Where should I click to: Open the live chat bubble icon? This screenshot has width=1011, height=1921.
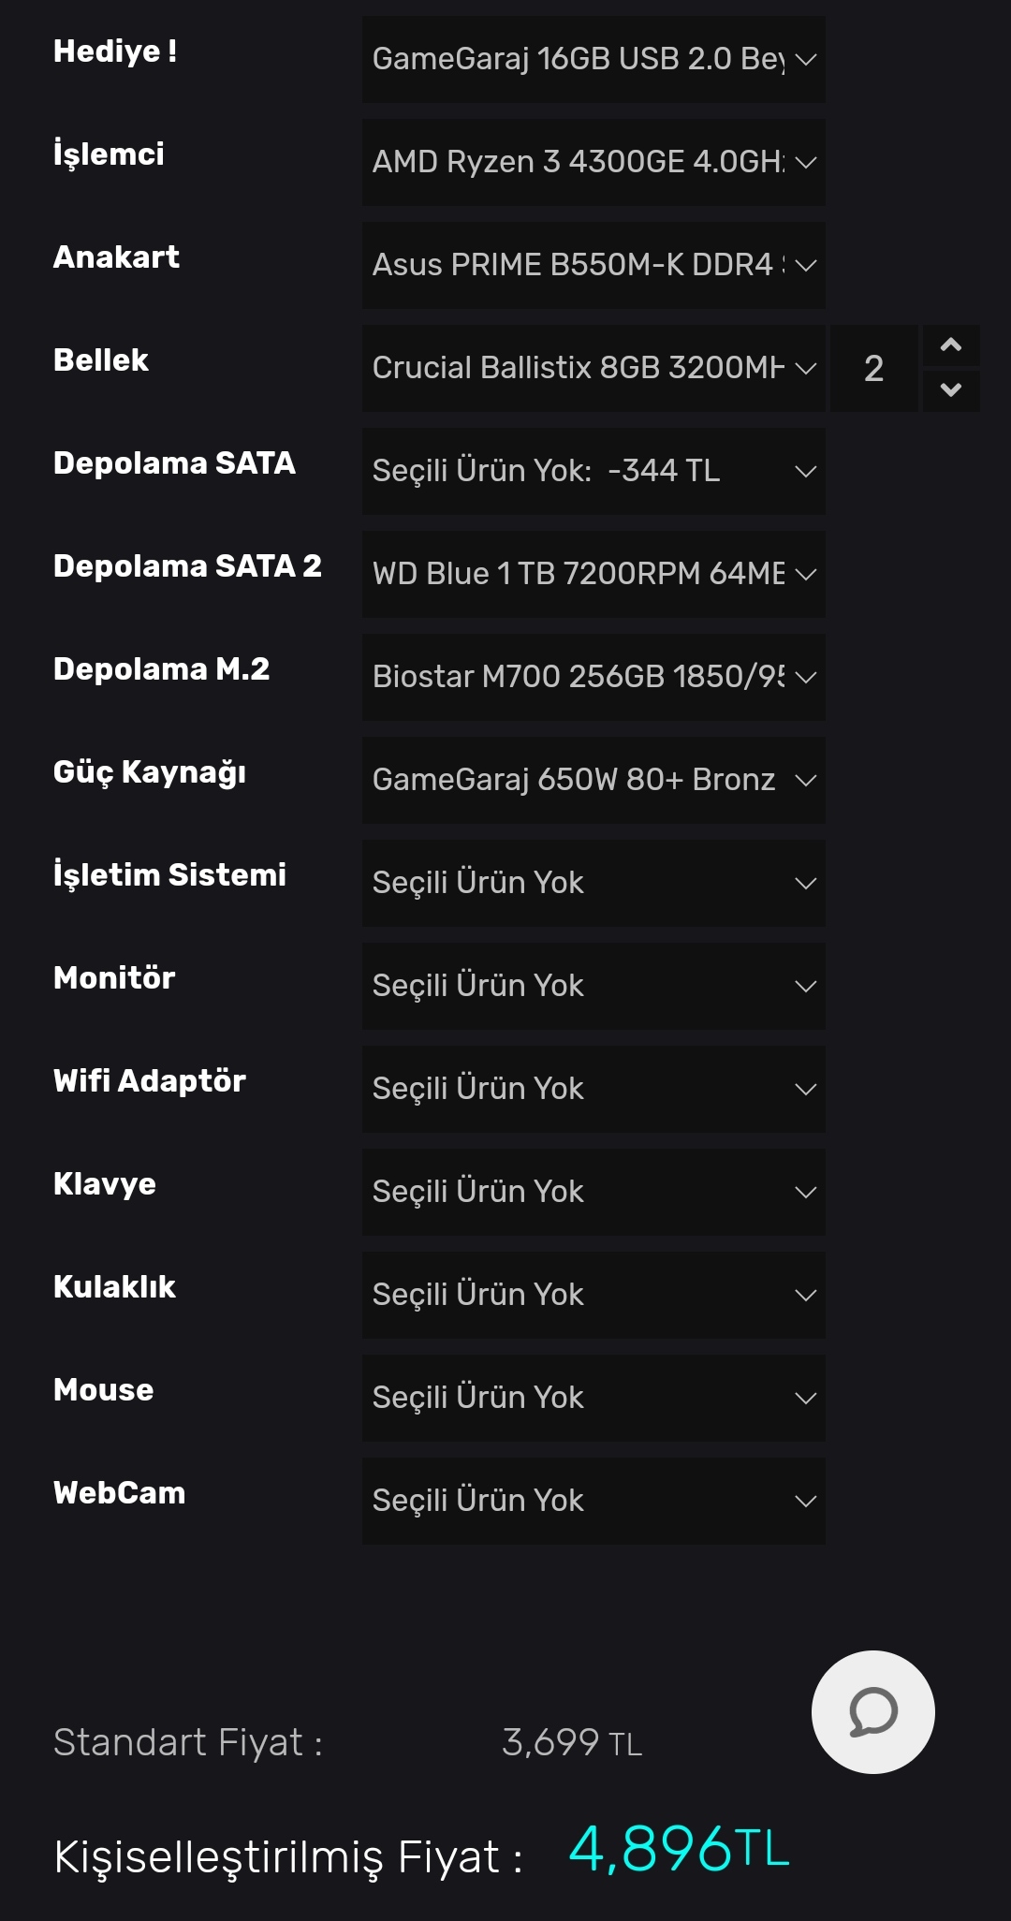[872, 1711]
